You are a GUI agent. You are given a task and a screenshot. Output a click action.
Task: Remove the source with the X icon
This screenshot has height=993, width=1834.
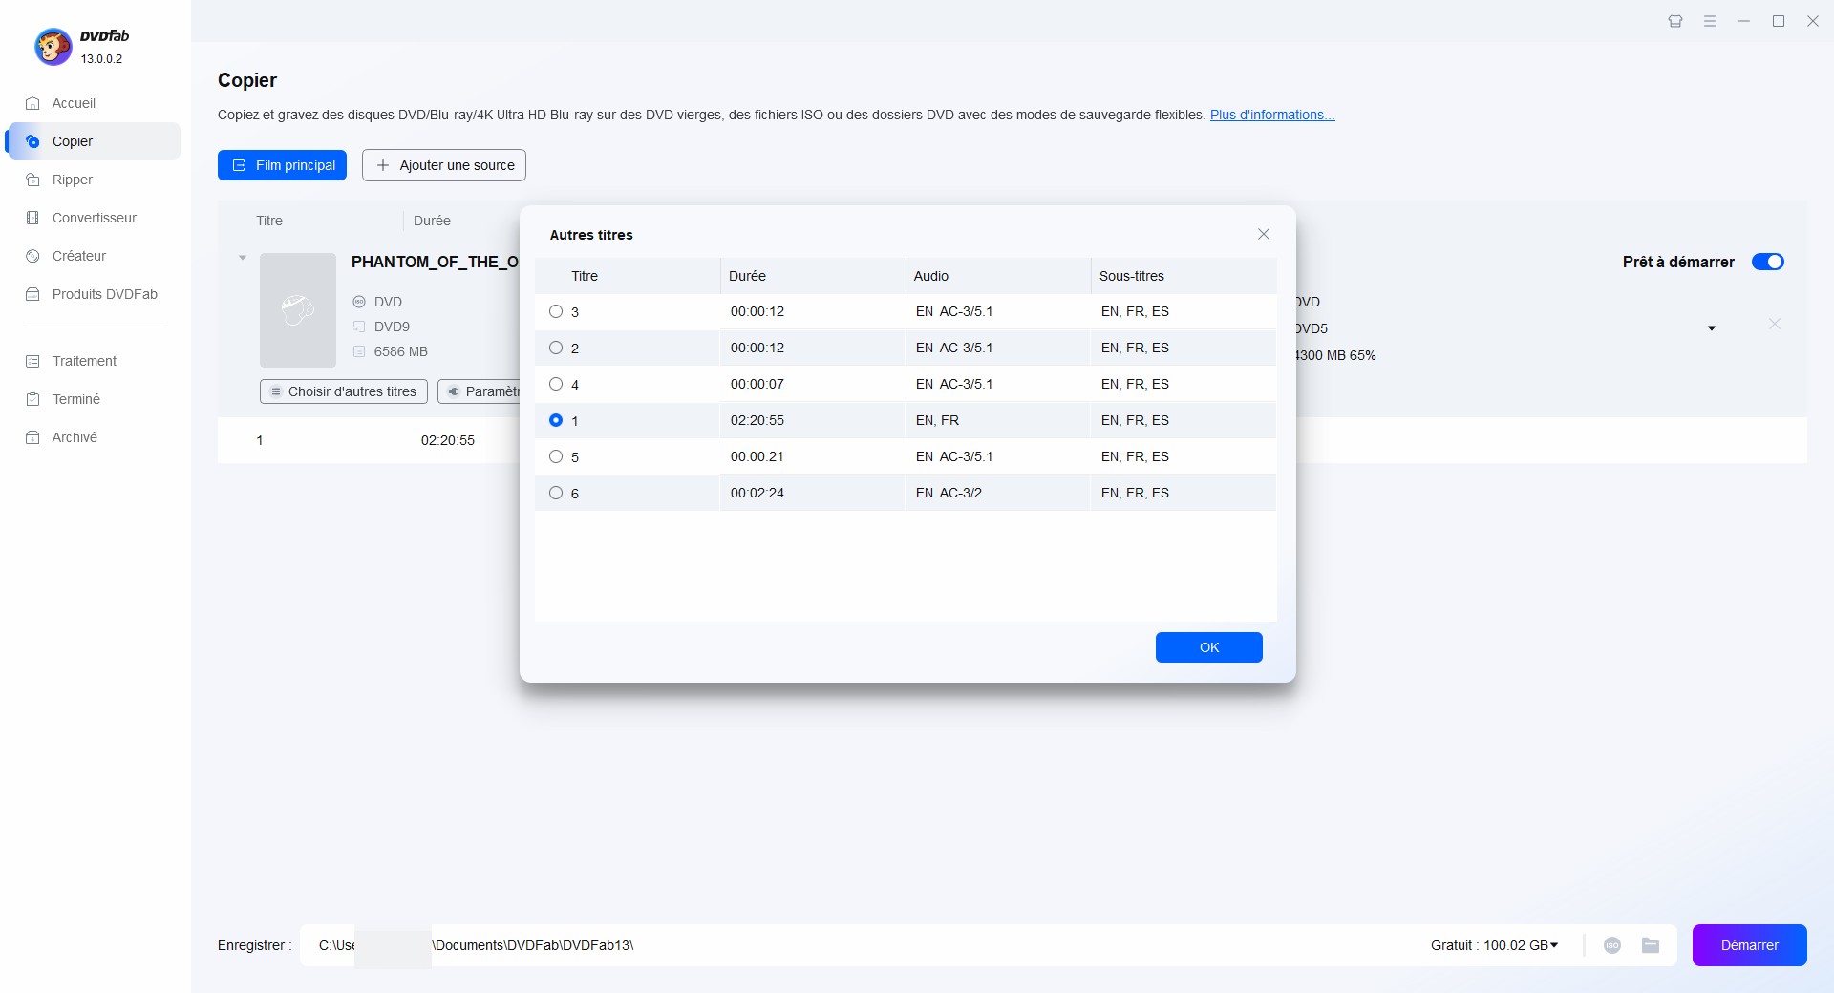click(x=1774, y=325)
